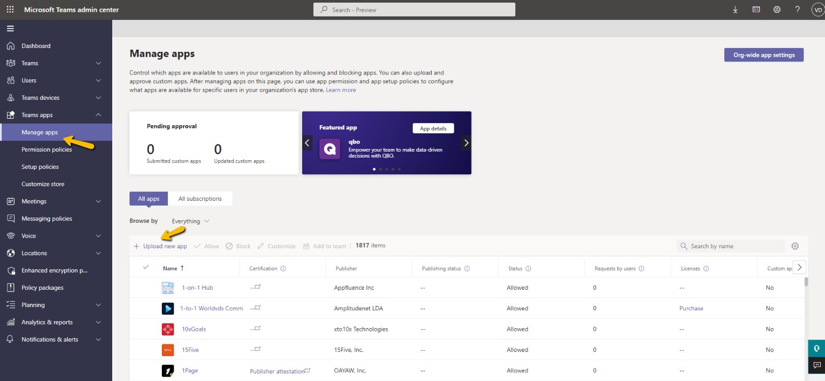Expand the Browse by Everything dropdown
Screen dimensions: 825x381
189,221
